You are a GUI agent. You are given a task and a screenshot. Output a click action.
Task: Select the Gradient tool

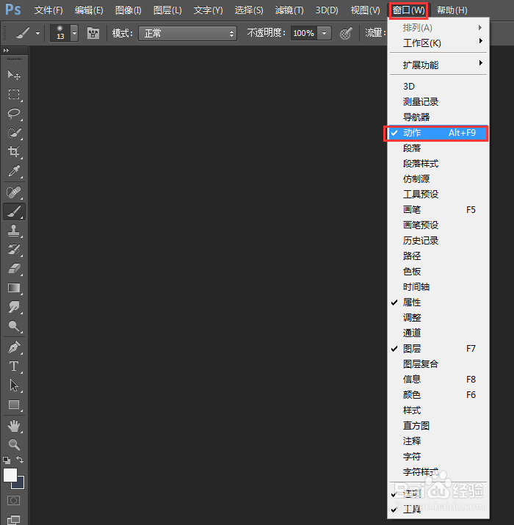[14, 288]
